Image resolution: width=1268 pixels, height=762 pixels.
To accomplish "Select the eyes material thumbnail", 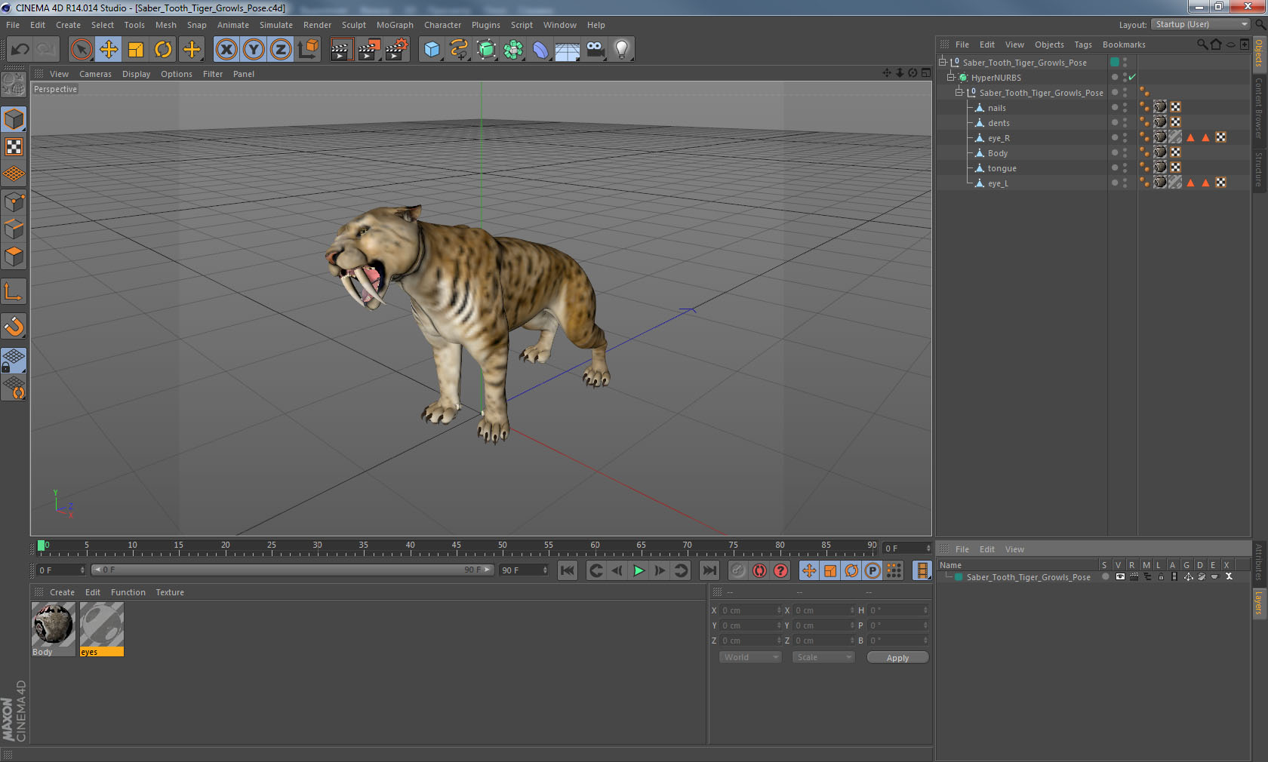I will (x=101, y=629).
